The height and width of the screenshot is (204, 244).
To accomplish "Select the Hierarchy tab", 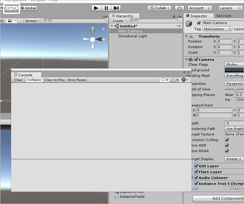I will pos(124,16).
